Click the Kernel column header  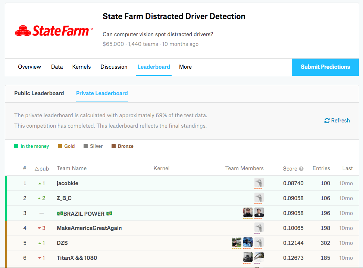pos(162,168)
